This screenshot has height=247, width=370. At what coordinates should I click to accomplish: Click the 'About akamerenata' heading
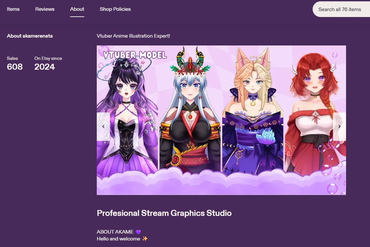[30, 36]
